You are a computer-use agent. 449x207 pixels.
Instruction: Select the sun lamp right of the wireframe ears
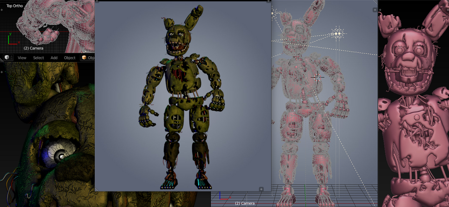click(x=338, y=34)
